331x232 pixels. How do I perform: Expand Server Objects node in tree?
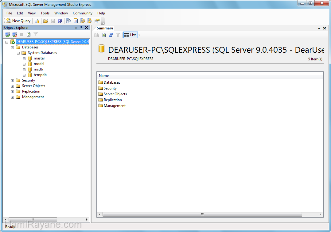click(13, 86)
